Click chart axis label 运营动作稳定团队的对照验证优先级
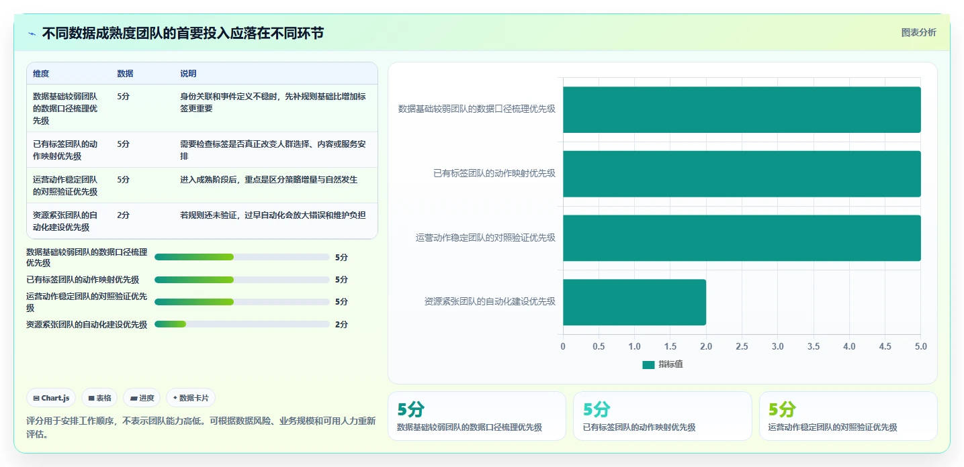The image size is (964, 467). click(486, 238)
